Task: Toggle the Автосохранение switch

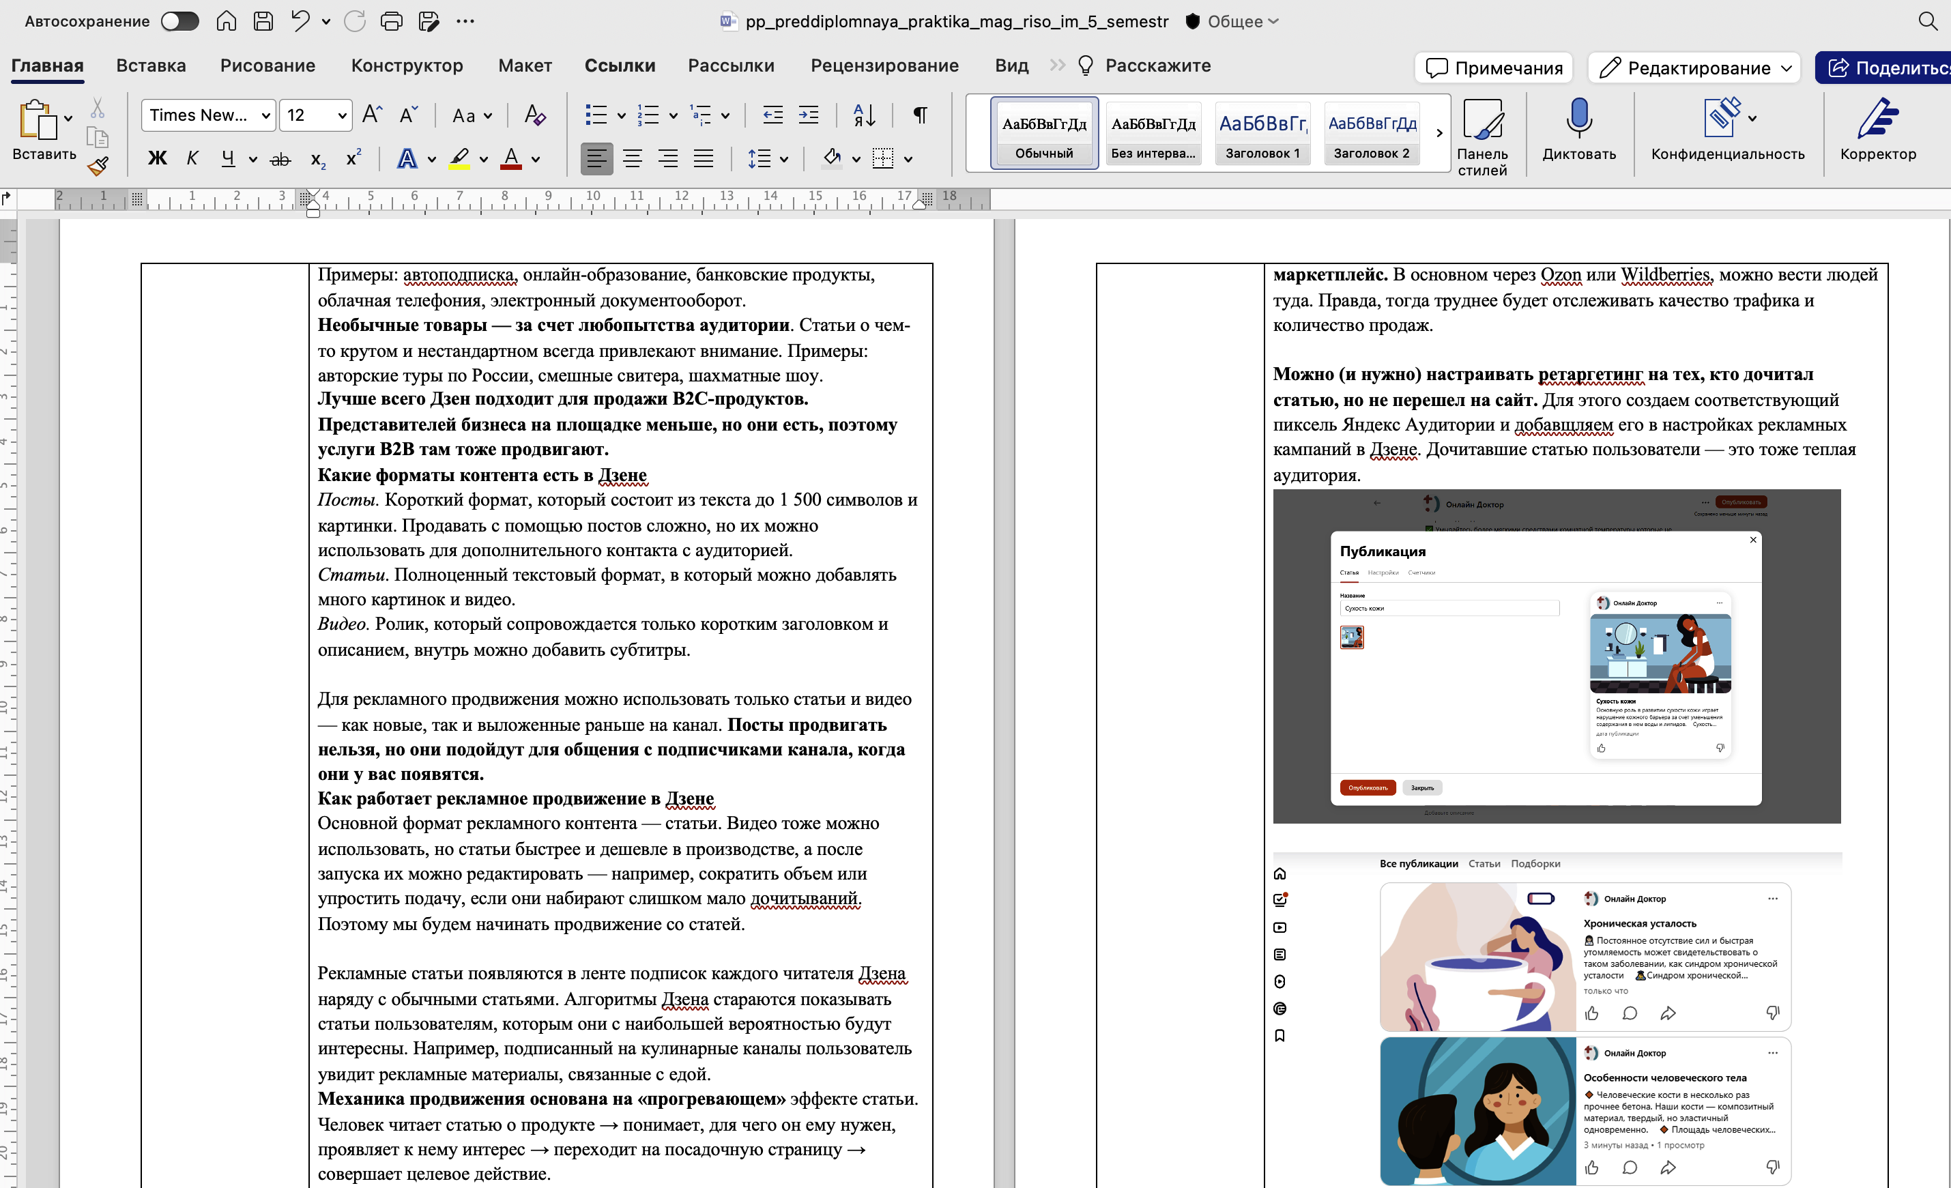Action: click(179, 21)
